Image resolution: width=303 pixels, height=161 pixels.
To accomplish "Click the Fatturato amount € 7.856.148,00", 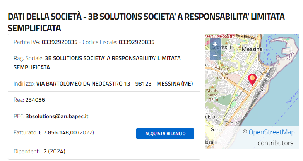I will 58,132.
